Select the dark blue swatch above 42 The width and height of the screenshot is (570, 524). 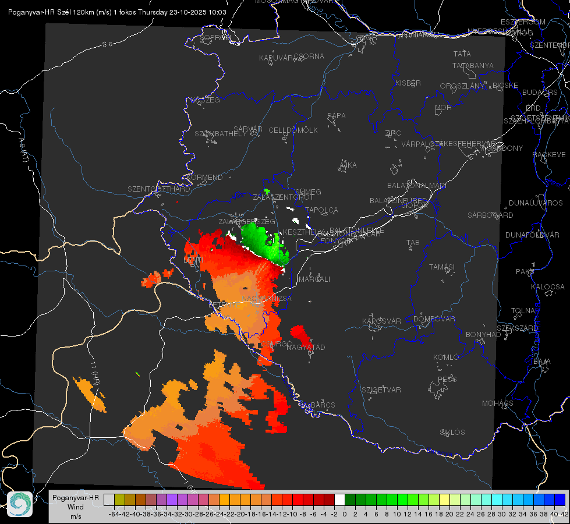(560, 500)
